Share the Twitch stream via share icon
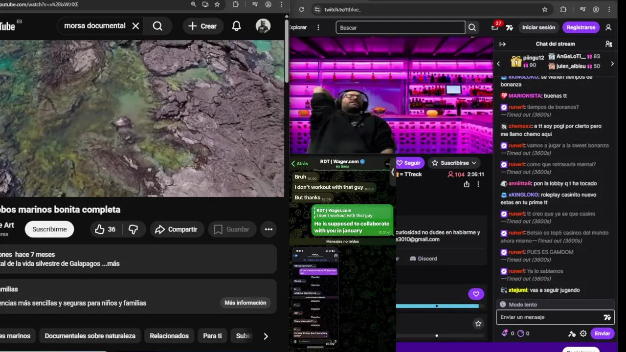 point(467,184)
